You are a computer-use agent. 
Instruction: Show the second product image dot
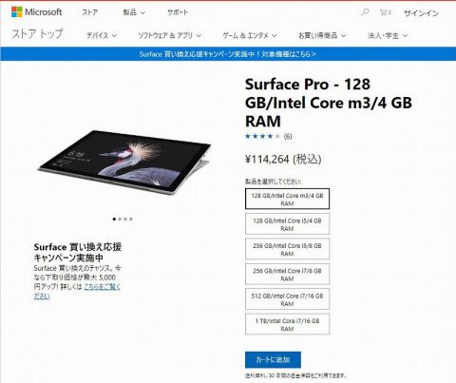point(120,219)
